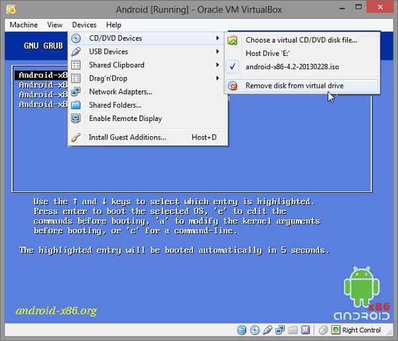Click the GNU GRUB header text

click(x=43, y=46)
